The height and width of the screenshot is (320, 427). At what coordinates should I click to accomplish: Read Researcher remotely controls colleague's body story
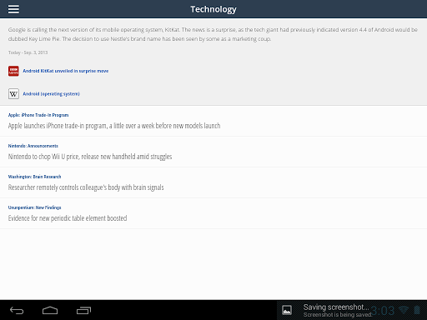pos(86,187)
